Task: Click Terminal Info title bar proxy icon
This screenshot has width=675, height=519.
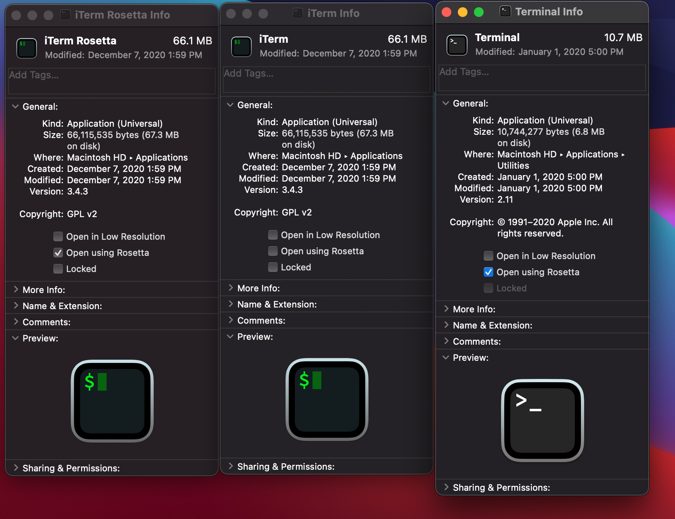Action: pos(505,11)
